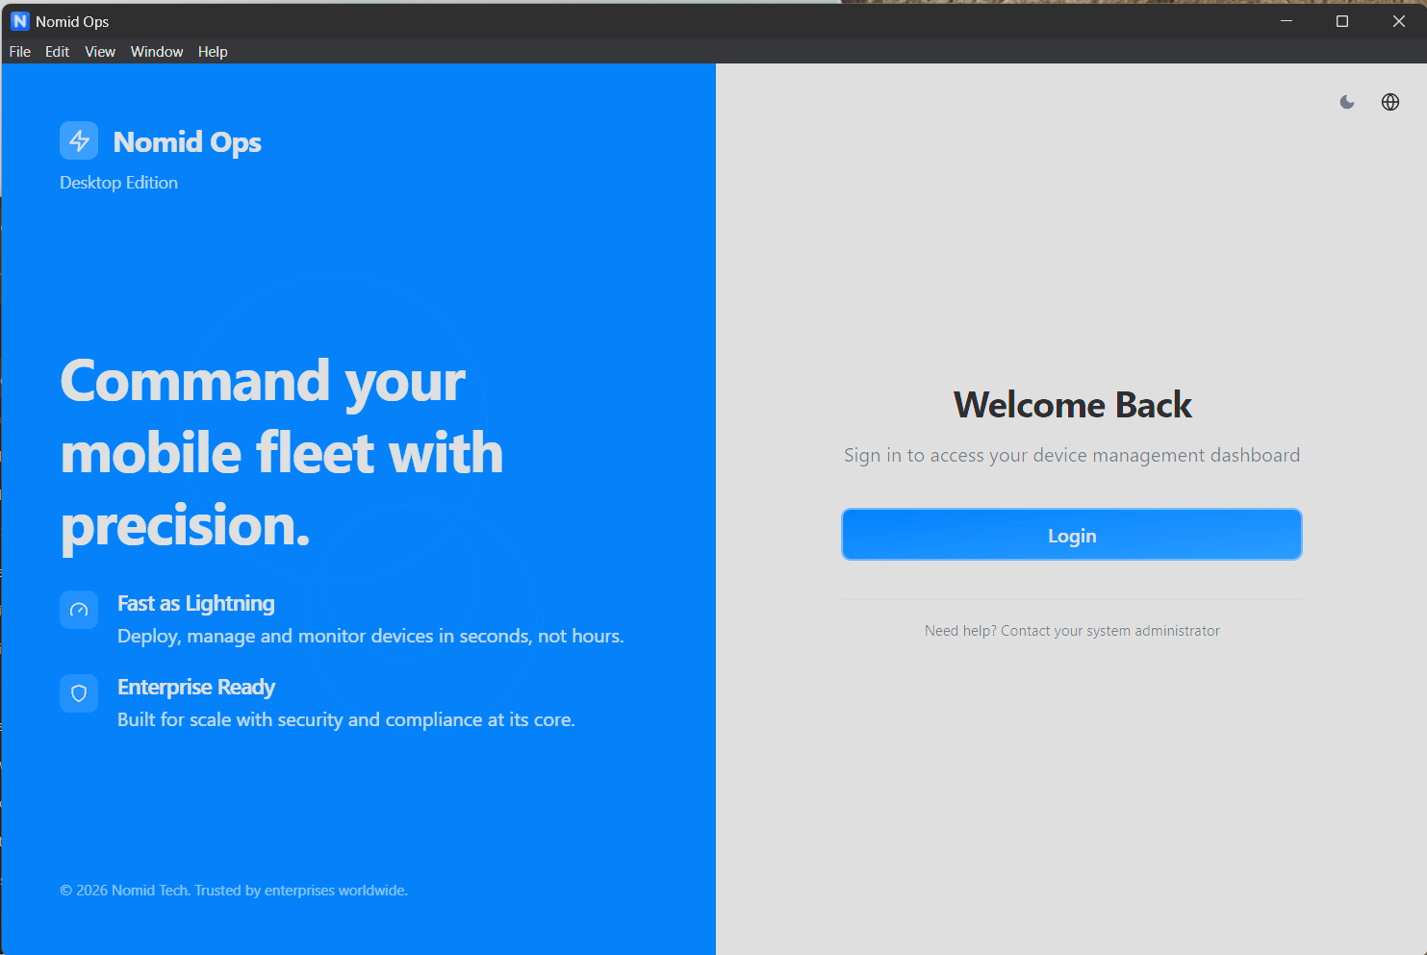The height and width of the screenshot is (955, 1427).
Task: Click the blue Login button
Action: coord(1072,535)
